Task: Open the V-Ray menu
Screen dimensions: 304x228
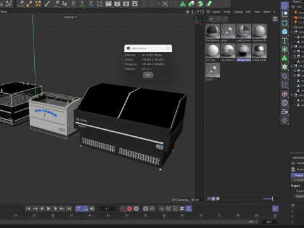Action: coord(227,11)
